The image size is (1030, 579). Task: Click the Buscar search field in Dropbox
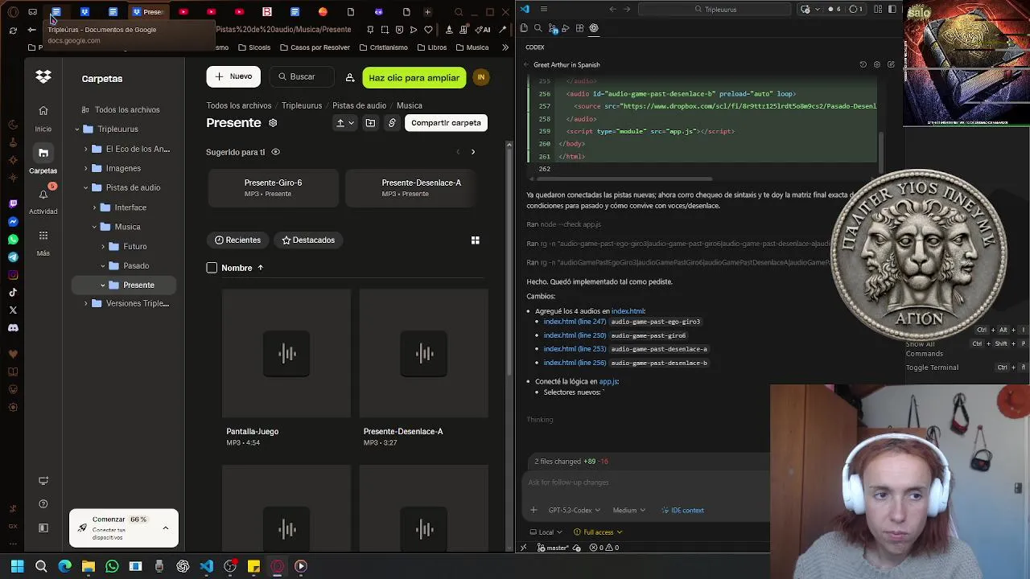[303, 76]
